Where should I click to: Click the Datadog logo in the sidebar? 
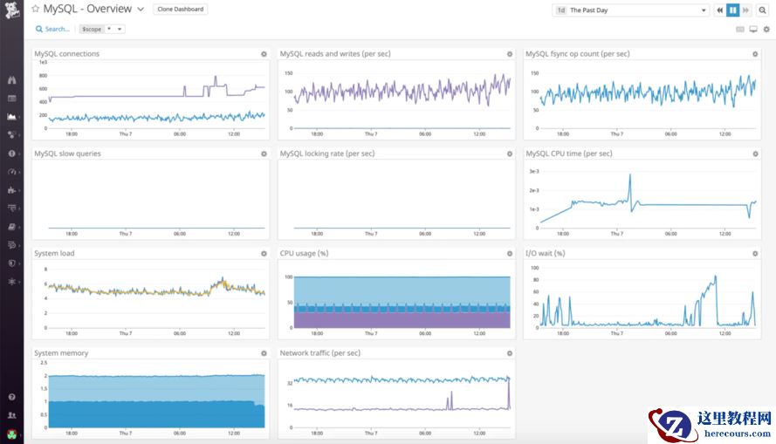pos(11,10)
